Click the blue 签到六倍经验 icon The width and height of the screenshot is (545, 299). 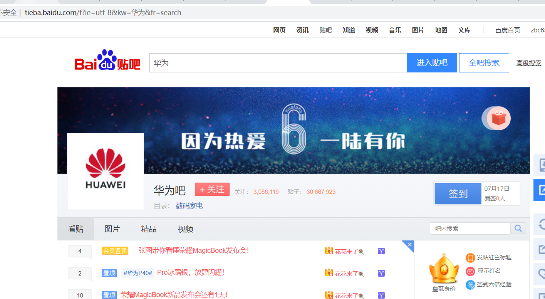[470, 285]
